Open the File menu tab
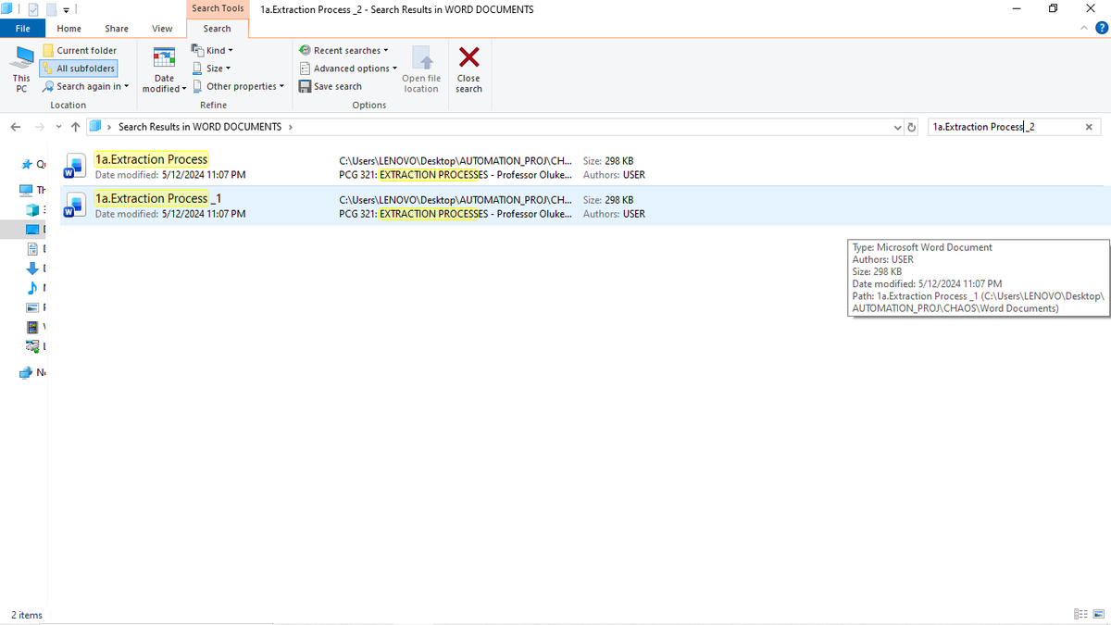1111x625 pixels. tap(23, 29)
